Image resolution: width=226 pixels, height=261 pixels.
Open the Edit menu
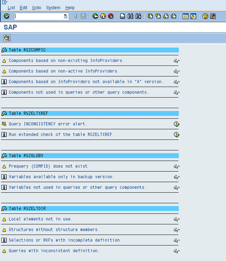click(x=23, y=8)
